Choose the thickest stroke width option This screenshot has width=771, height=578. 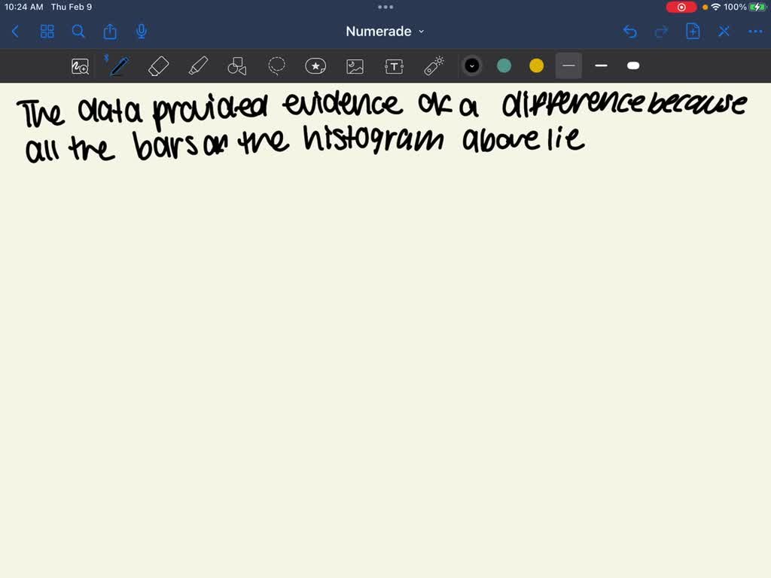(x=633, y=65)
